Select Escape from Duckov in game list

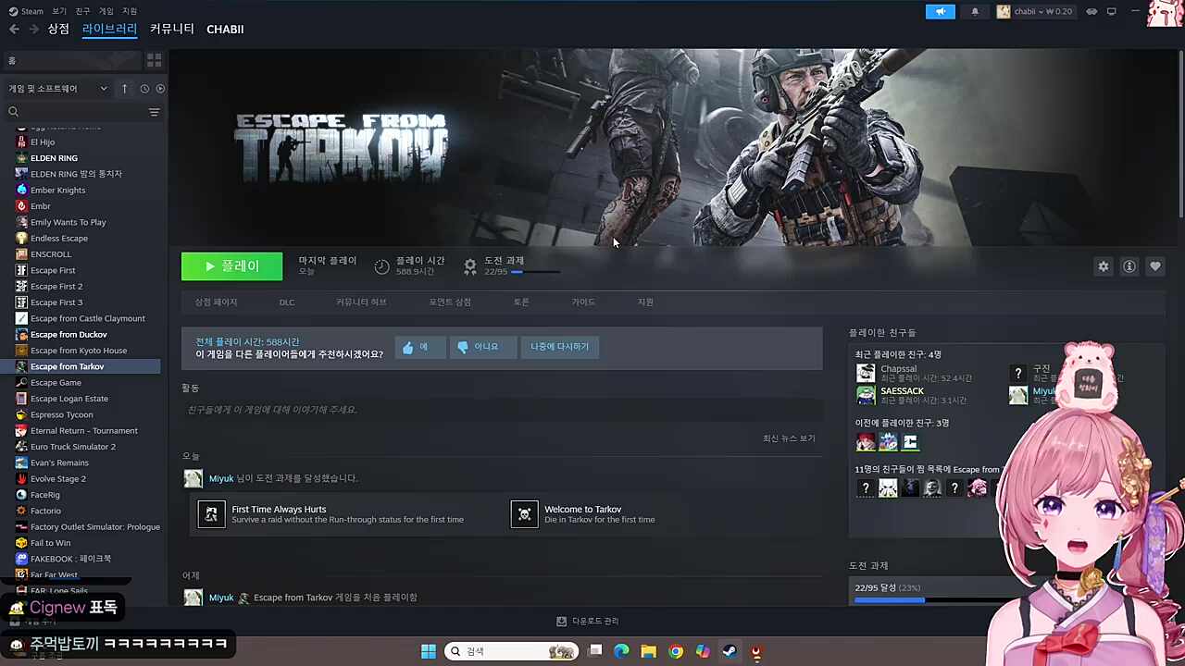69,335
